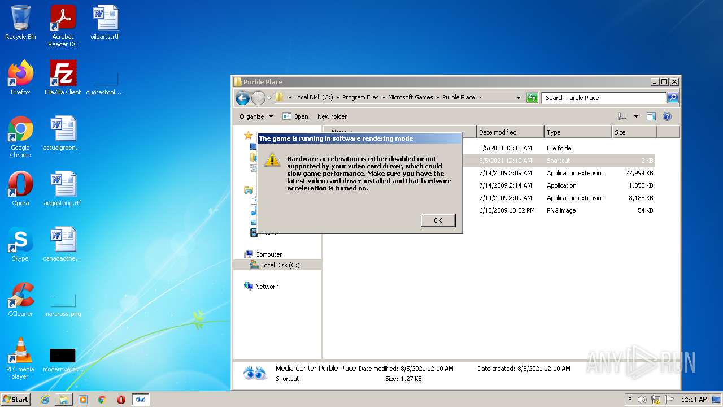This screenshot has height=407, width=723.
Task: Sort by Type column header
Action: tap(578, 132)
